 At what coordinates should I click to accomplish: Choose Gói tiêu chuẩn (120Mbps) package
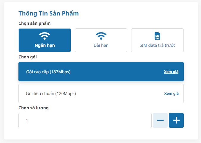(x=89, y=94)
